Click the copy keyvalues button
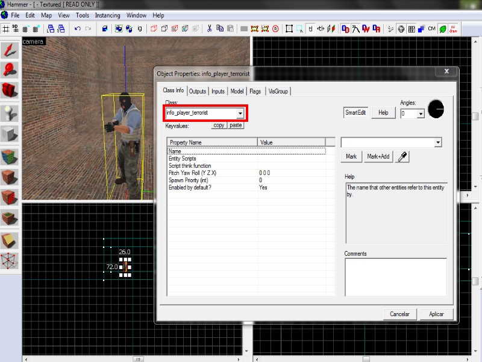Image resolution: width=482 pixels, height=362 pixels. (x=219, y=125)
